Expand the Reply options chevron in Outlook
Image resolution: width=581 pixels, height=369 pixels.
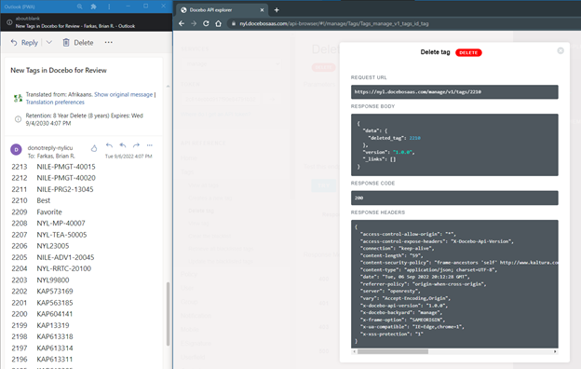click(x=49, y=43)
